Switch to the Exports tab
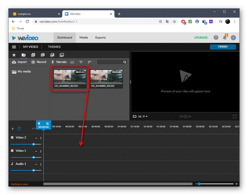248x195 pixels. tap(100, 37)
